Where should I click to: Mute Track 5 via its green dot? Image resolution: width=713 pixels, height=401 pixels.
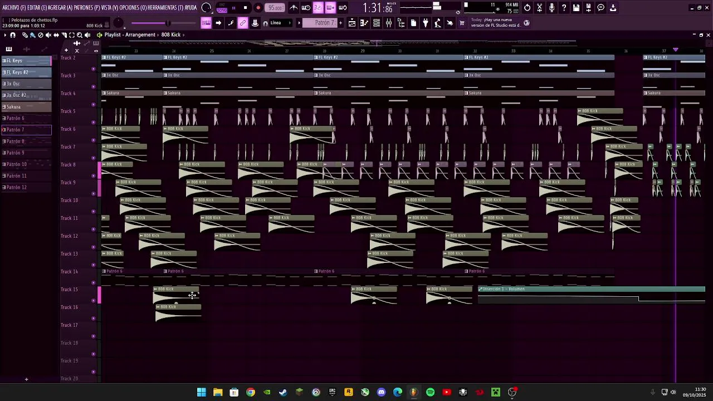click(93, 122)
